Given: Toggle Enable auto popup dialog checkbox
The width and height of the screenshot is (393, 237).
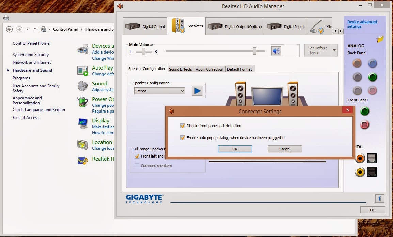Looking at the screenshot, I should click(183, 137).
